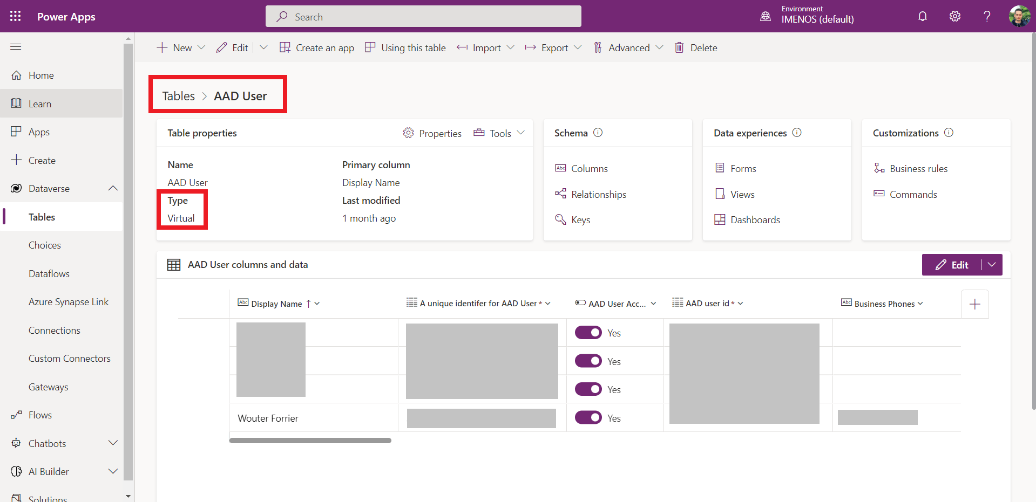Expand the Chatbots section chevron
Image resolution: width=1036 pixels, height=502 pixels.
tap(113, 443)
